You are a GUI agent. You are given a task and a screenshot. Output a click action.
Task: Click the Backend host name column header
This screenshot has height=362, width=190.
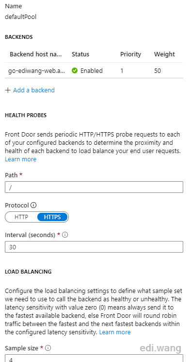[36, 54]
